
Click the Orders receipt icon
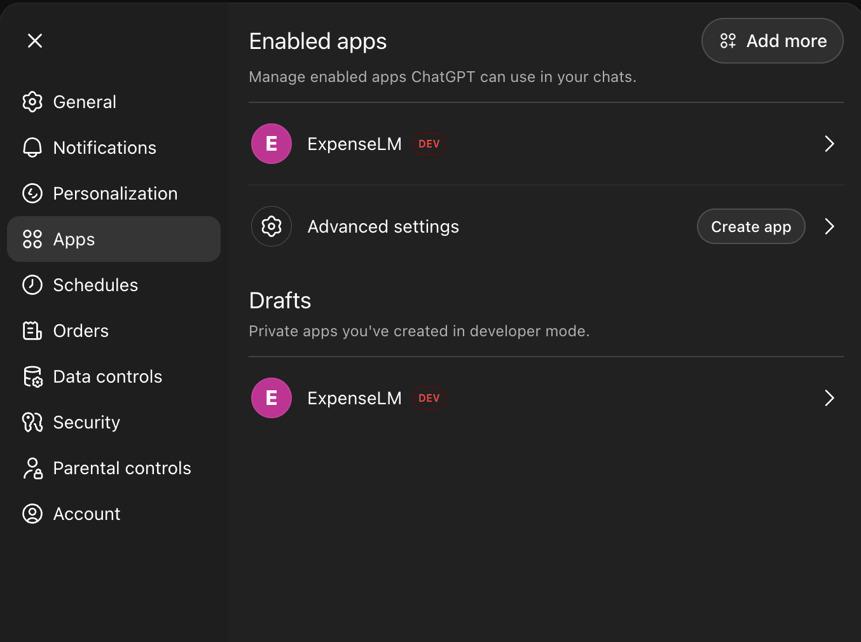(x=32, y=331)
